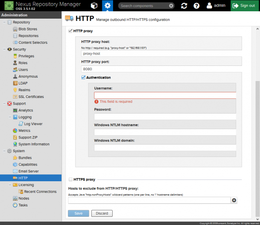The width and height of the screenshot is (260, 225).
Task: Collapse the Licensing tree node
Action: [10, 185]
